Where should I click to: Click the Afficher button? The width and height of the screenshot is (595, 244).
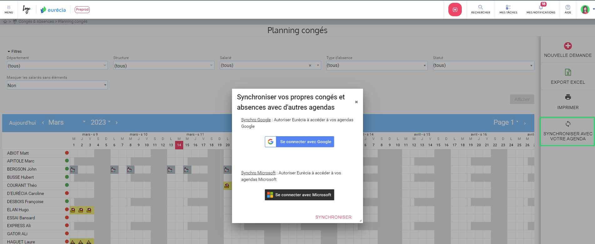pos(522,99)
